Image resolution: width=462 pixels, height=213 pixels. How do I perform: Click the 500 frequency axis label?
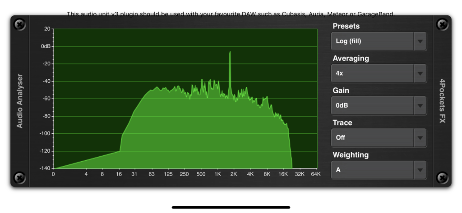201,174
